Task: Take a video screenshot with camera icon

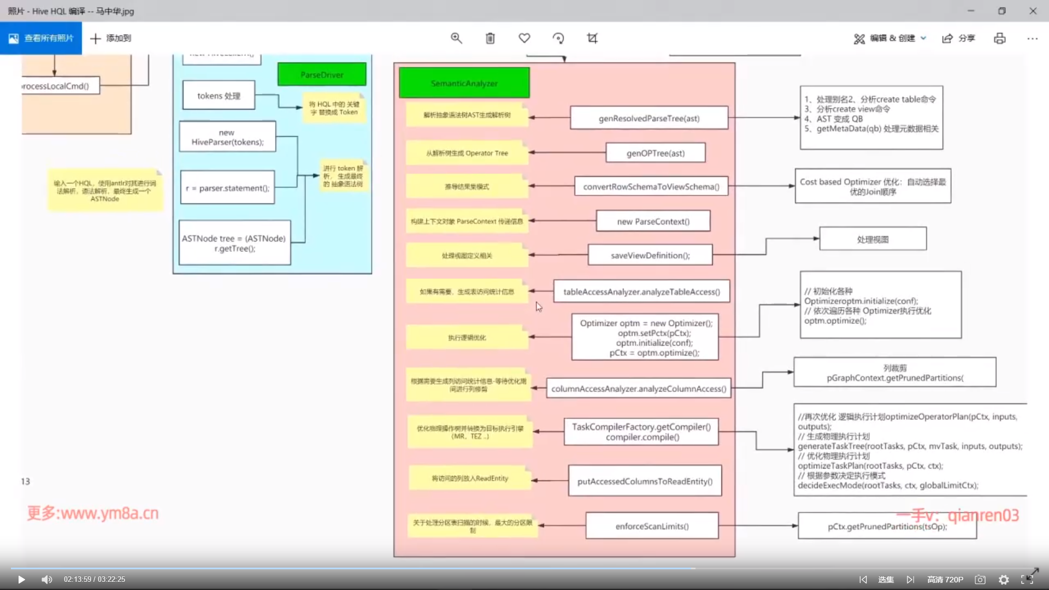Action: pyautogui.click(x=980, y=580)
